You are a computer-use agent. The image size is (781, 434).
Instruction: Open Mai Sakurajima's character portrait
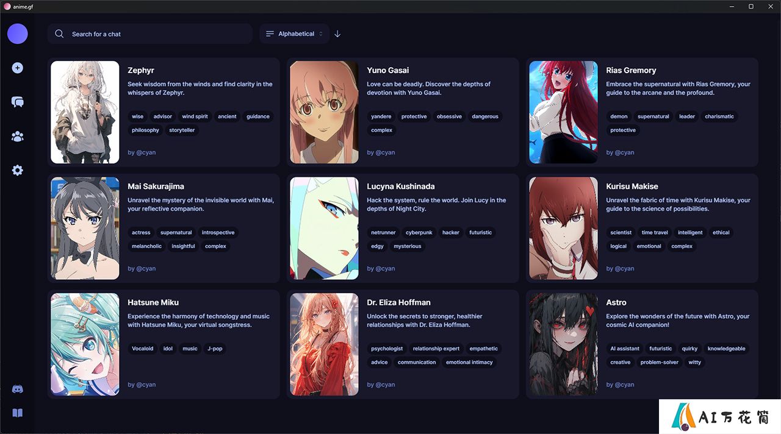click(85, 228)
